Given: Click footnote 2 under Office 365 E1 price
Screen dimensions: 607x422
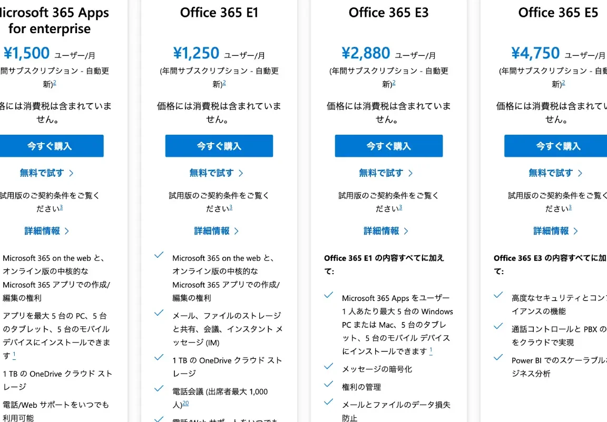Looking at the screenshot, I should pyautogui.click(x=224, y=83).
